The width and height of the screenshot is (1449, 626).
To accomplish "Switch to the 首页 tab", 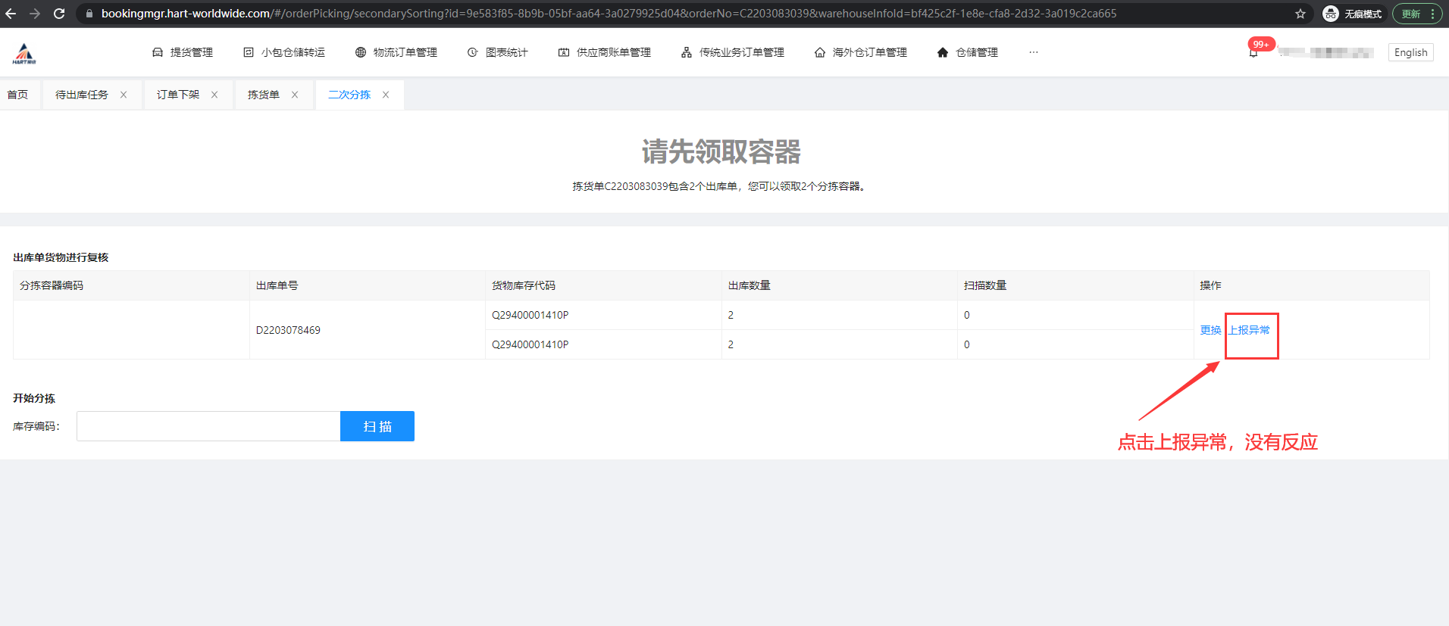I will click(x=17, y=95).
